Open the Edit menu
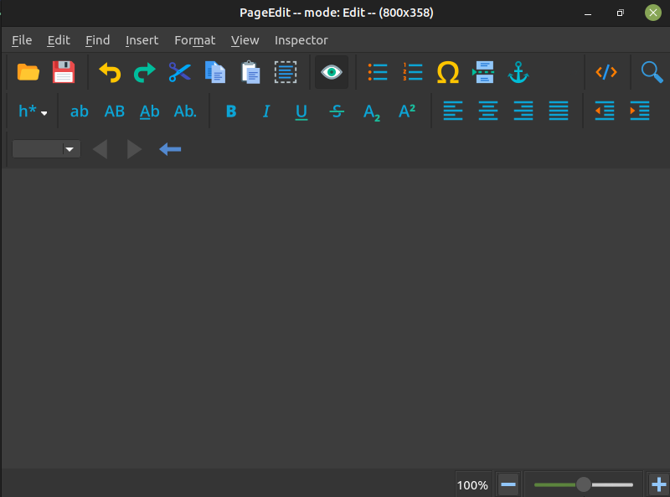 tap(59, 40)
